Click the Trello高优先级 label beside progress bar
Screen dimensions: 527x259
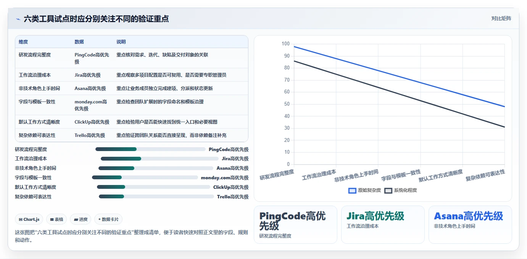pyautogui.click(x=233, y=196)
